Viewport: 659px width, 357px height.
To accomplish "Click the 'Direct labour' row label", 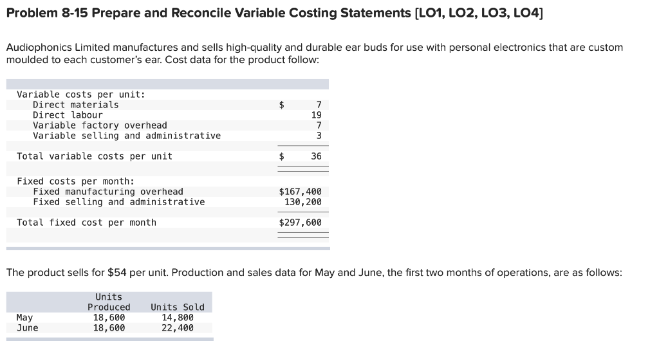I will [68, 115].
